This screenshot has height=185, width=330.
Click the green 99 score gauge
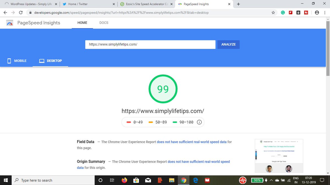163,89
